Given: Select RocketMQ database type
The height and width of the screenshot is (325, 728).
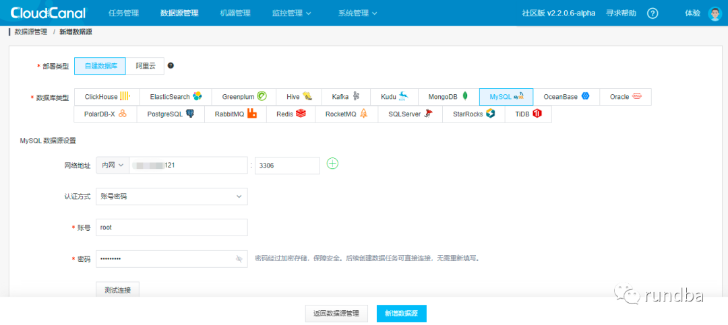Looking at the screenshot, I should pos(346,114).
